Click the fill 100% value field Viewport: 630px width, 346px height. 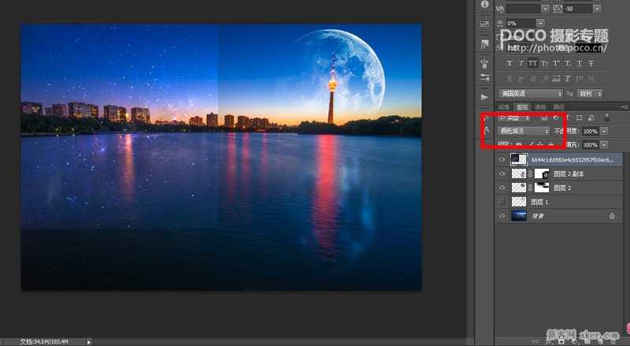[x=590, y=145]
